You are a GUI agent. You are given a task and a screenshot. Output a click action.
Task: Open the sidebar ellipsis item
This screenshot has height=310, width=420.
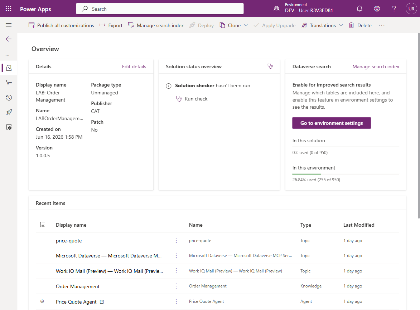[8, 55]
